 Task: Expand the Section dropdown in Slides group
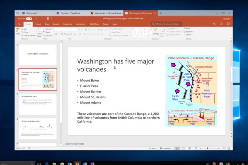pos(49,35)
